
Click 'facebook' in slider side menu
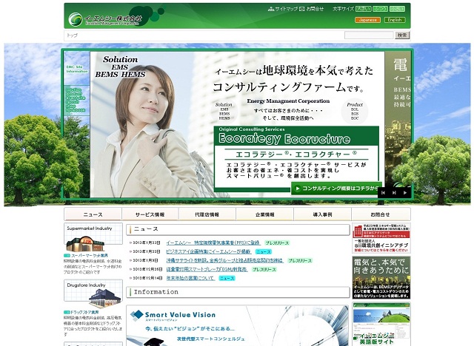(76, 110)
